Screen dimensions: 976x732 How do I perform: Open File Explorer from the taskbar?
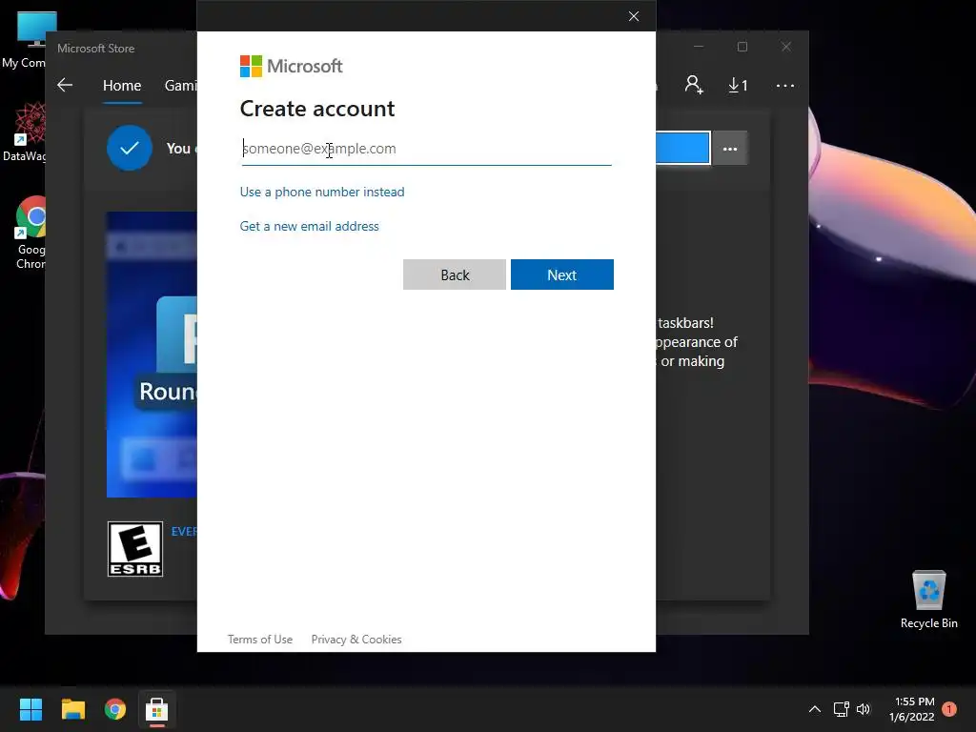(x=72, y=709)
